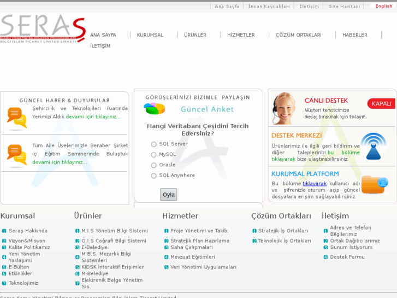397x298 pixels.
Task: Open Stratejik Plan Hazırlama footer link
Action: (x=200, y=241)
